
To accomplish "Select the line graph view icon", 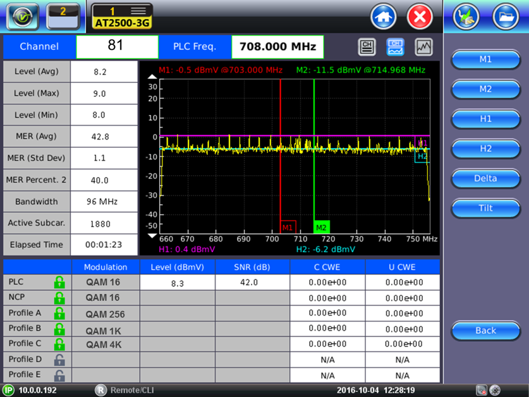I will [x=423, y=47].
